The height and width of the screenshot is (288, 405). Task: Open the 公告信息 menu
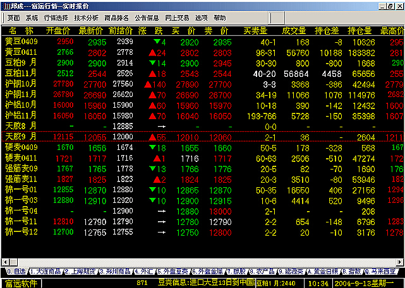147,18
